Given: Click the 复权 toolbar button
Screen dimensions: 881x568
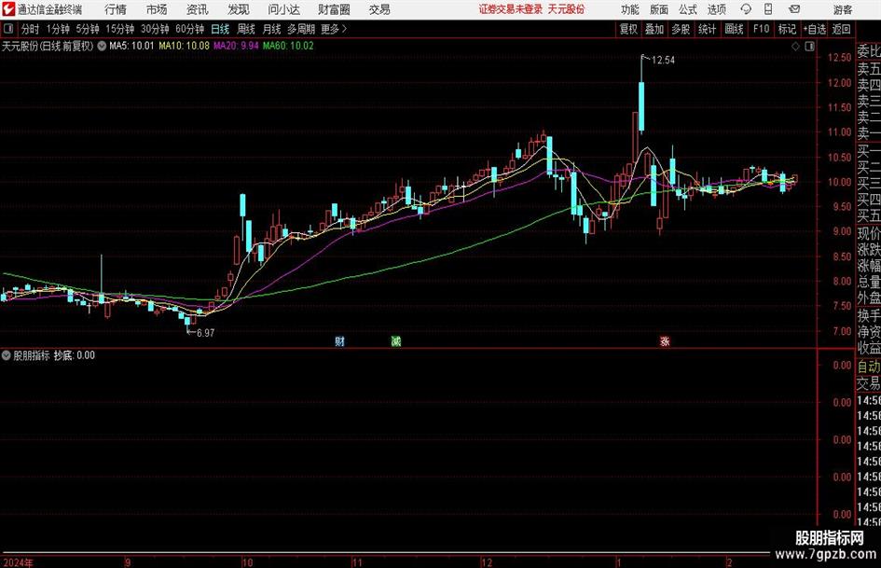Looking at the screenshot, I should click(628, 29).
